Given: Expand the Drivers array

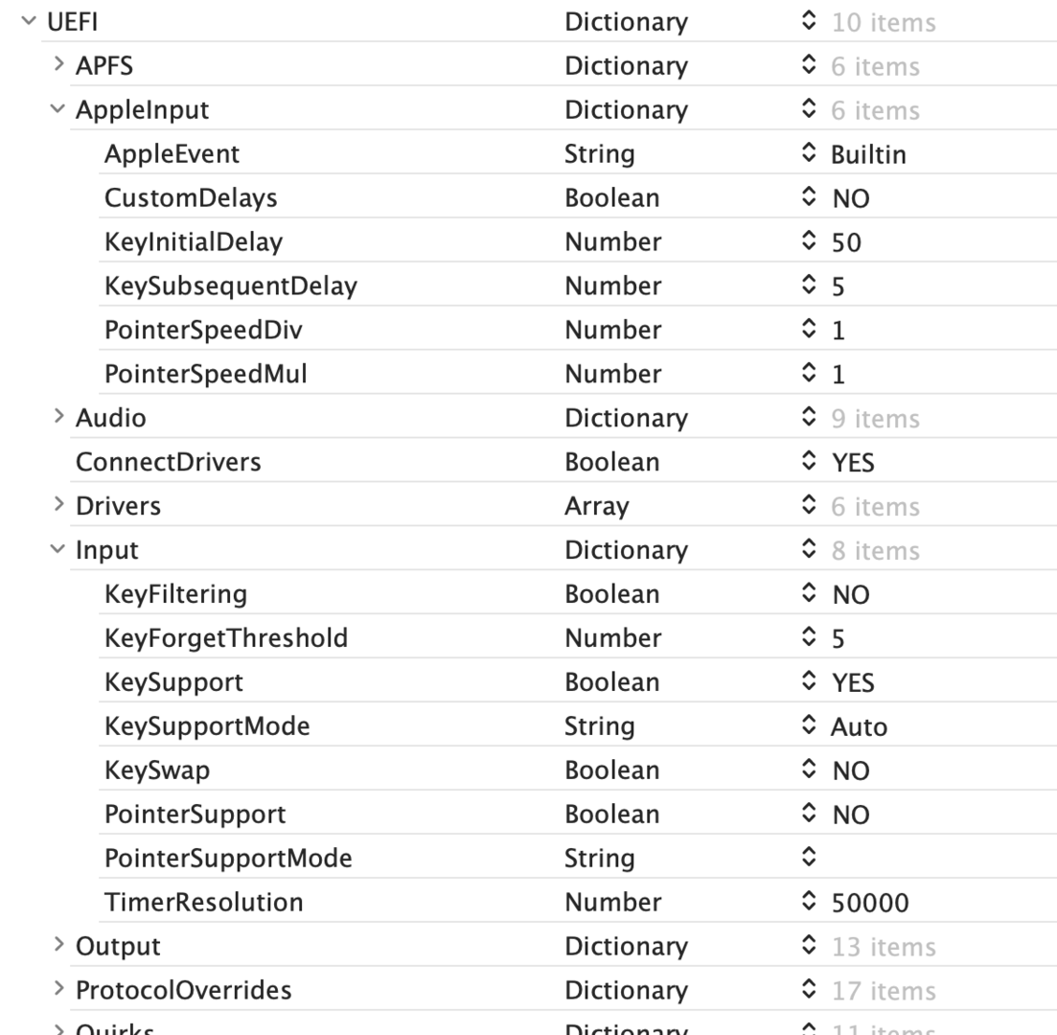Looking at the screenshot, I should click(x=58, y=506).
